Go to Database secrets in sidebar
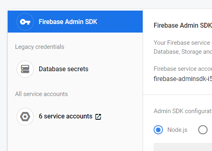The width and height of the screenshot is (212, 151). point(64,69)
